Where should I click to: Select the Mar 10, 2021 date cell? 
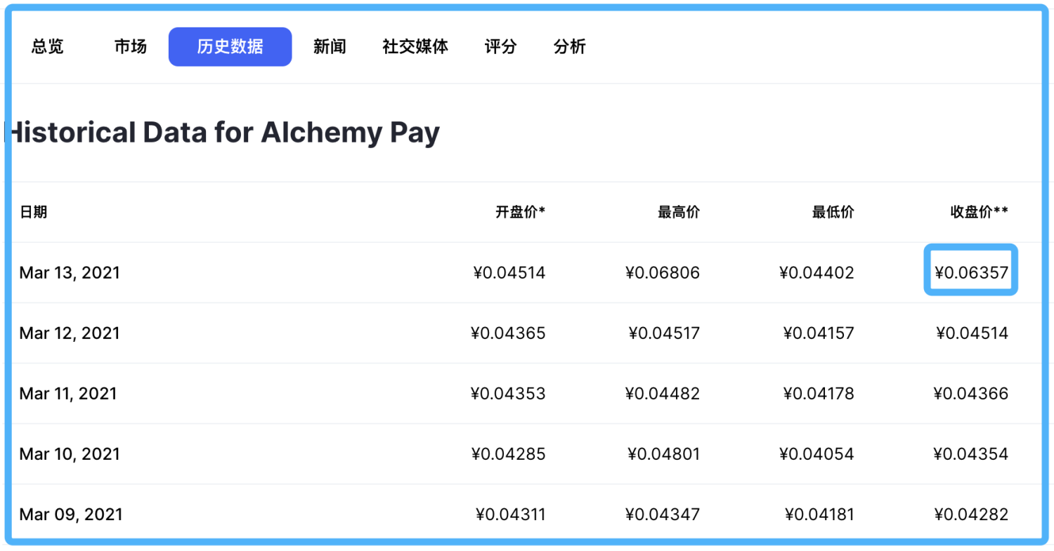pos(70,454)
